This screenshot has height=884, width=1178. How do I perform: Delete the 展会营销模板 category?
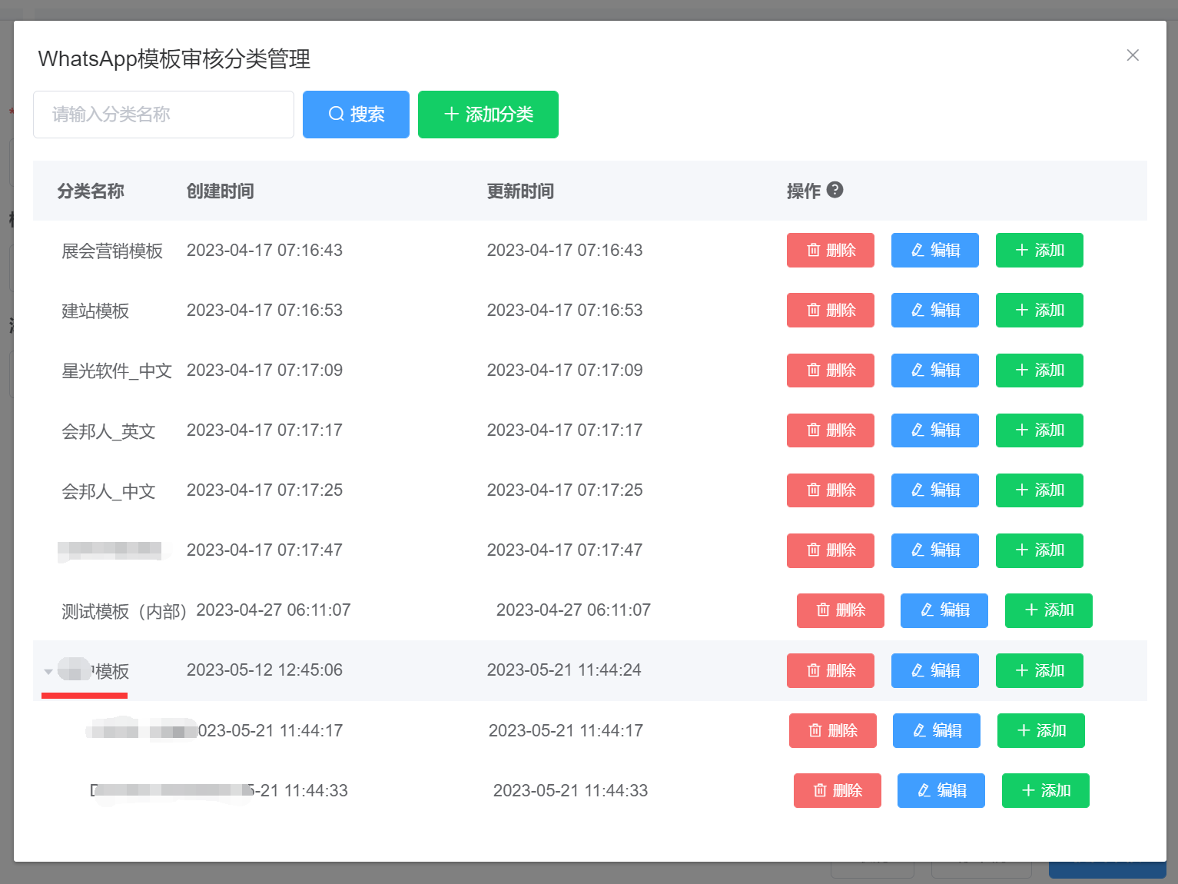pos(831,250)
